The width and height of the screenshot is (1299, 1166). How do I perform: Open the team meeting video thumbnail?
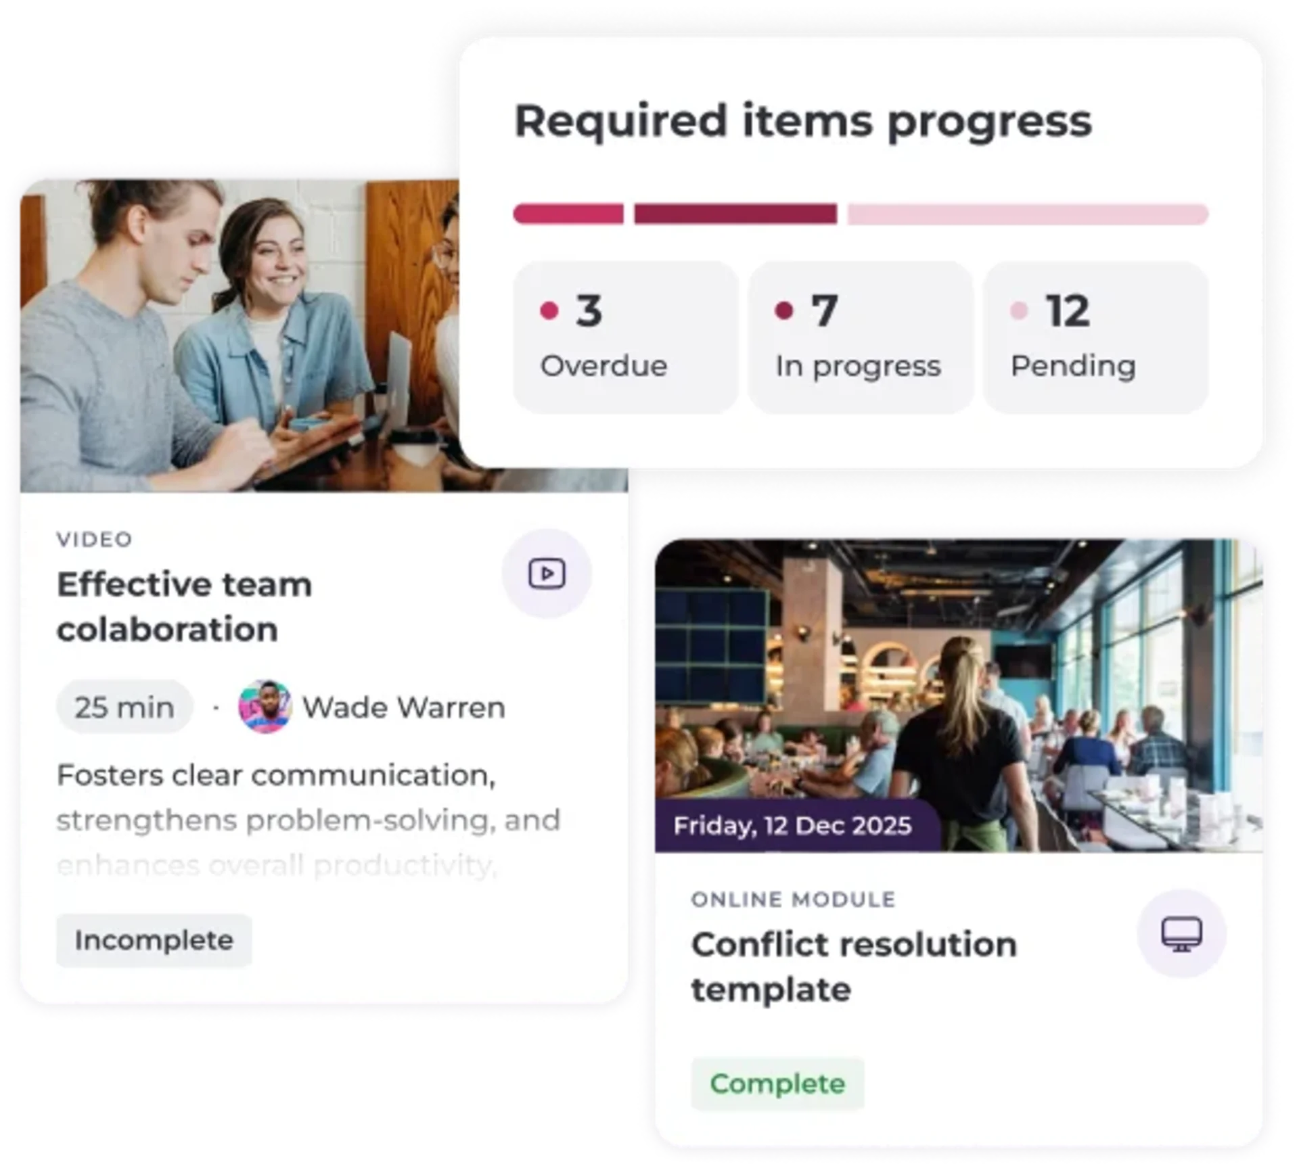tap(240, 335)
